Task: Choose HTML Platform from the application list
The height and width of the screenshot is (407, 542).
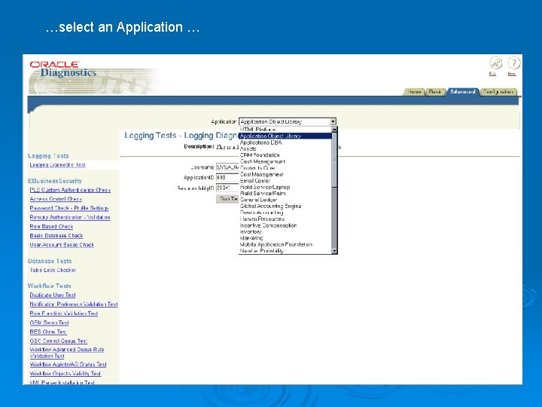Action: click(285, 130)
